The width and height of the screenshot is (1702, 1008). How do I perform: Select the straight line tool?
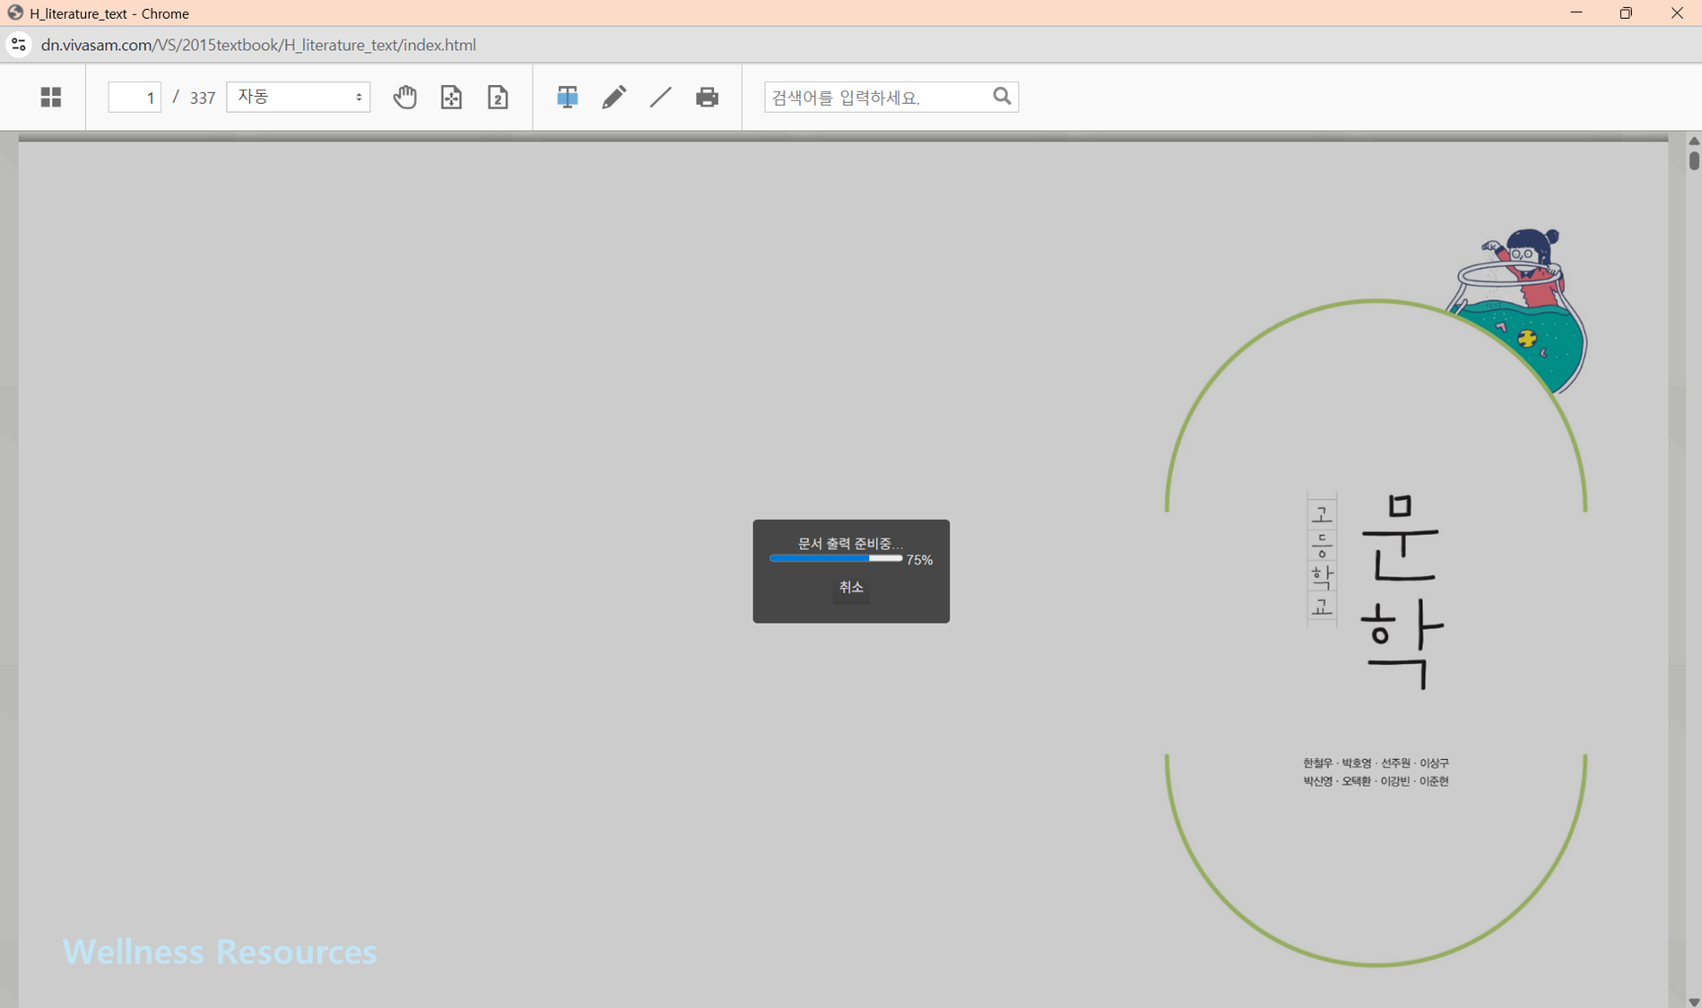pyautogui.click(x=660, y=97)
